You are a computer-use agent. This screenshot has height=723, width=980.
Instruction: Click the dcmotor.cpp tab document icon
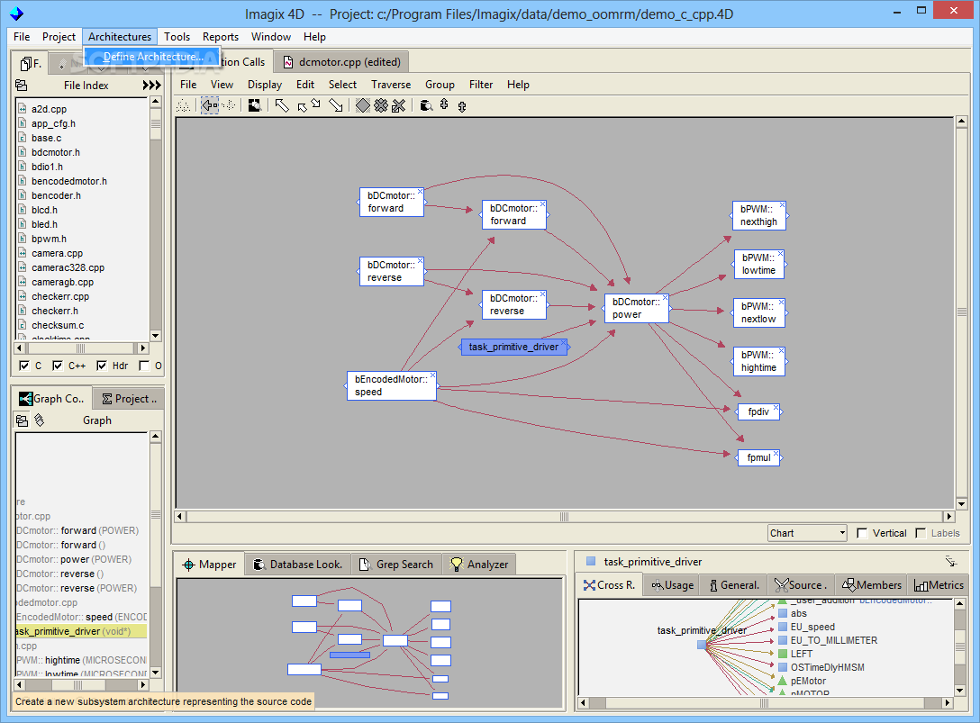(x=288, y=62)
